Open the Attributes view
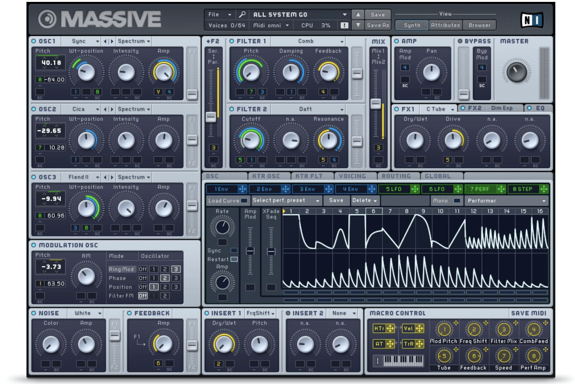 [x=445, y=25]
